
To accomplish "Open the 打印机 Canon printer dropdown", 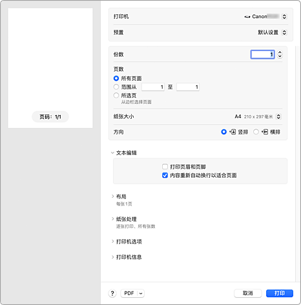I will tap(284, 17).
